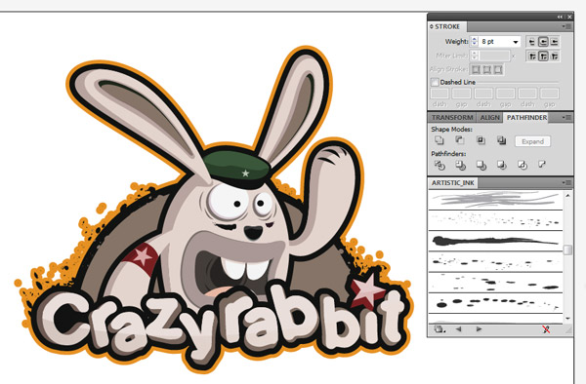The height and width of the screenshot is (384, 586).
Task: Click the brush list scrollbar thumb
Action: (567, 250)
